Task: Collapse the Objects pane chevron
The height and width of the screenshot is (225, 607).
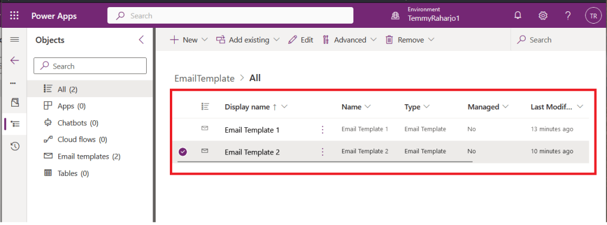Action: pos(141,39)
